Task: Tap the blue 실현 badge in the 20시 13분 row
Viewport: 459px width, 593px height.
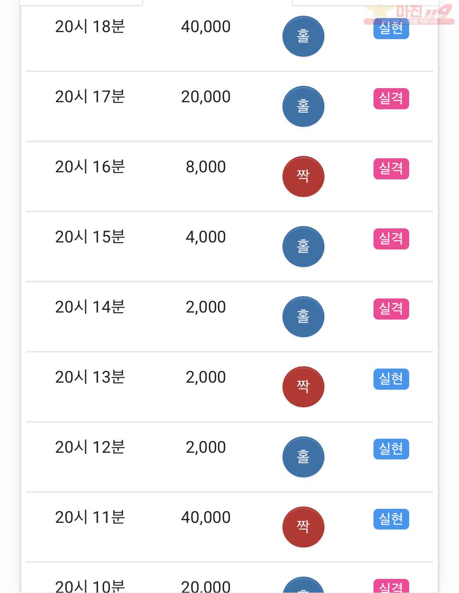Action: pos(391,379)
